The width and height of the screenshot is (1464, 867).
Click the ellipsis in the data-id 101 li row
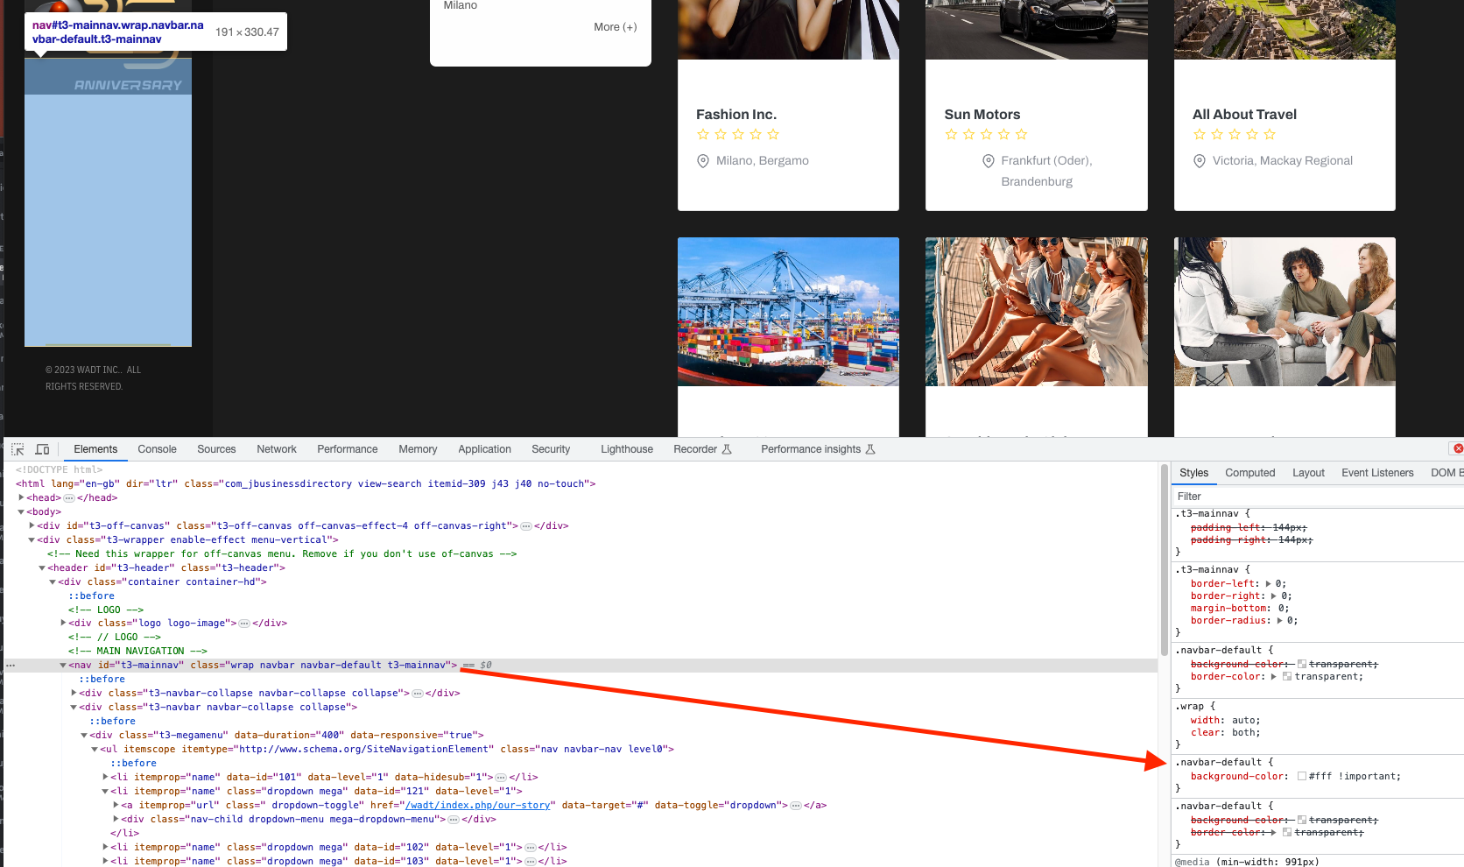pos(501,778)
